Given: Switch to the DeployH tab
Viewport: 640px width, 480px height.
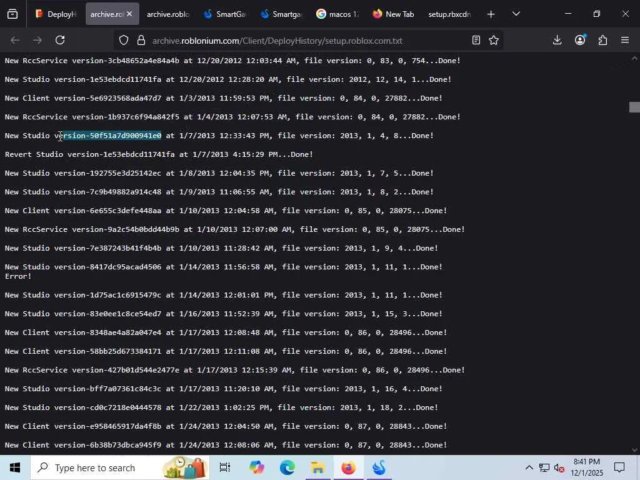Looking at the screenshot, I should click(56, 14).
